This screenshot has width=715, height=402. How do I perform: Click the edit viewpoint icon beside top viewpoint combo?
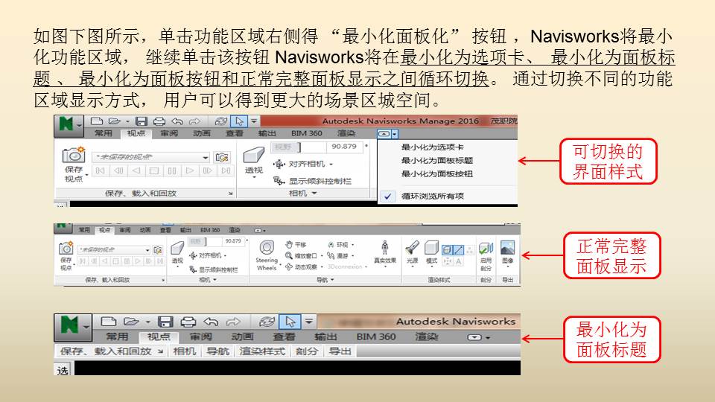pyautogui.click(x=222, y=158)
